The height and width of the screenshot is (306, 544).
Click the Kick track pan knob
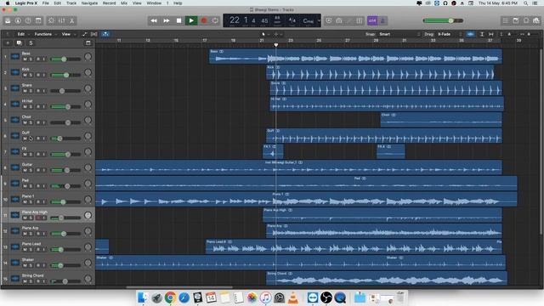coord(88,72)
